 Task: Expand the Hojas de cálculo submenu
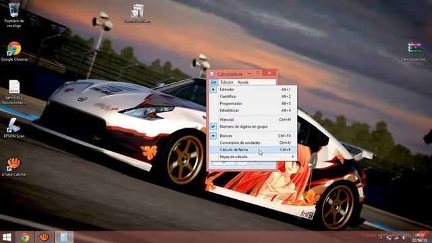pyautogui.click(x=253, y=157)
